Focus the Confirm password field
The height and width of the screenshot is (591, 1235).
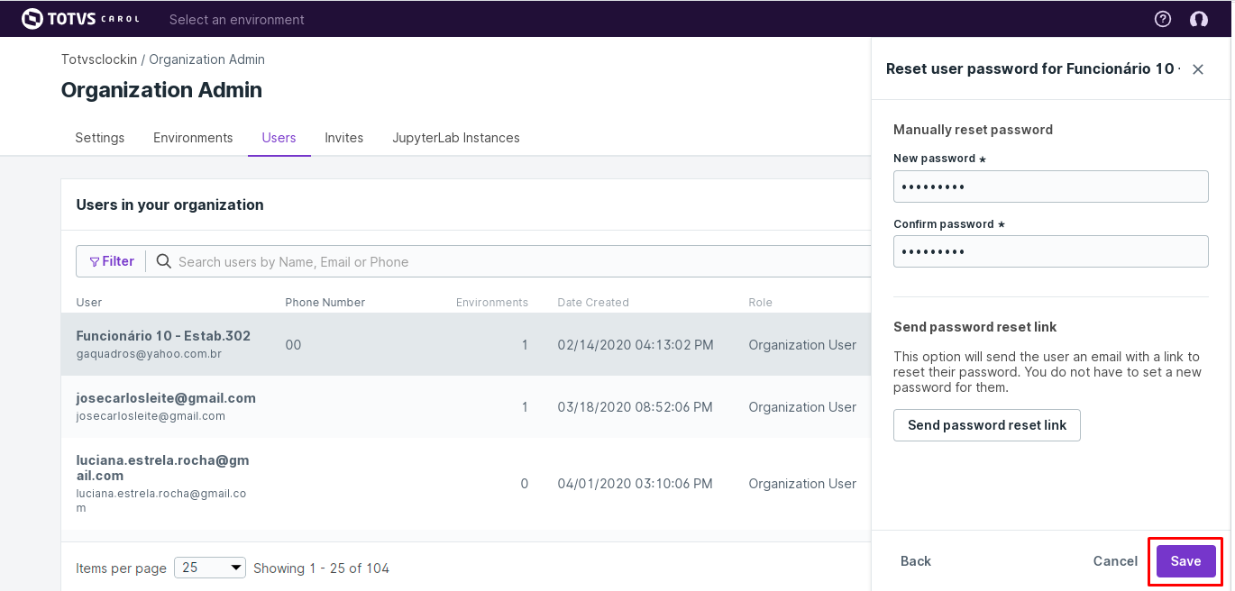[x=1050, y=251]
